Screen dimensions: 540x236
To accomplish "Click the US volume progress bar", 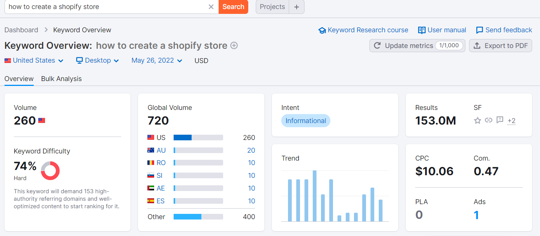I will click(x=198, y=138).
